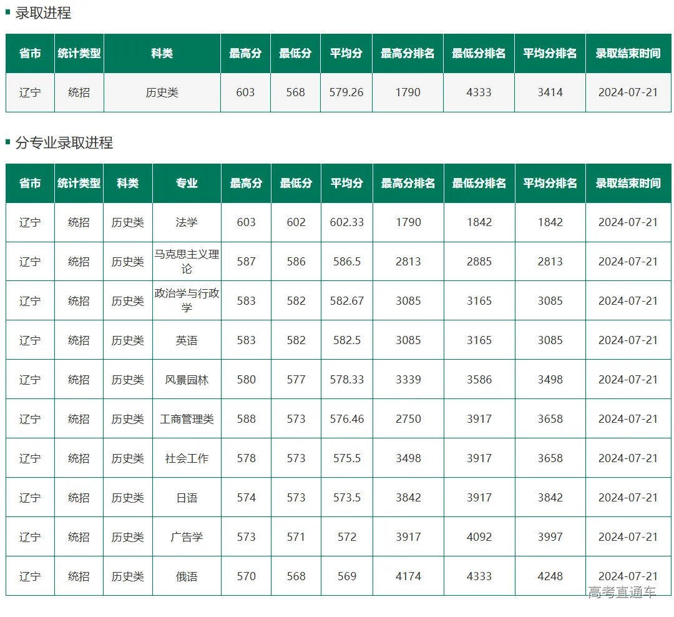The height and width of the screenshot is (617, 674).
Task: Click the 风景园林 major cell
Action: click(x=187, y=380)
